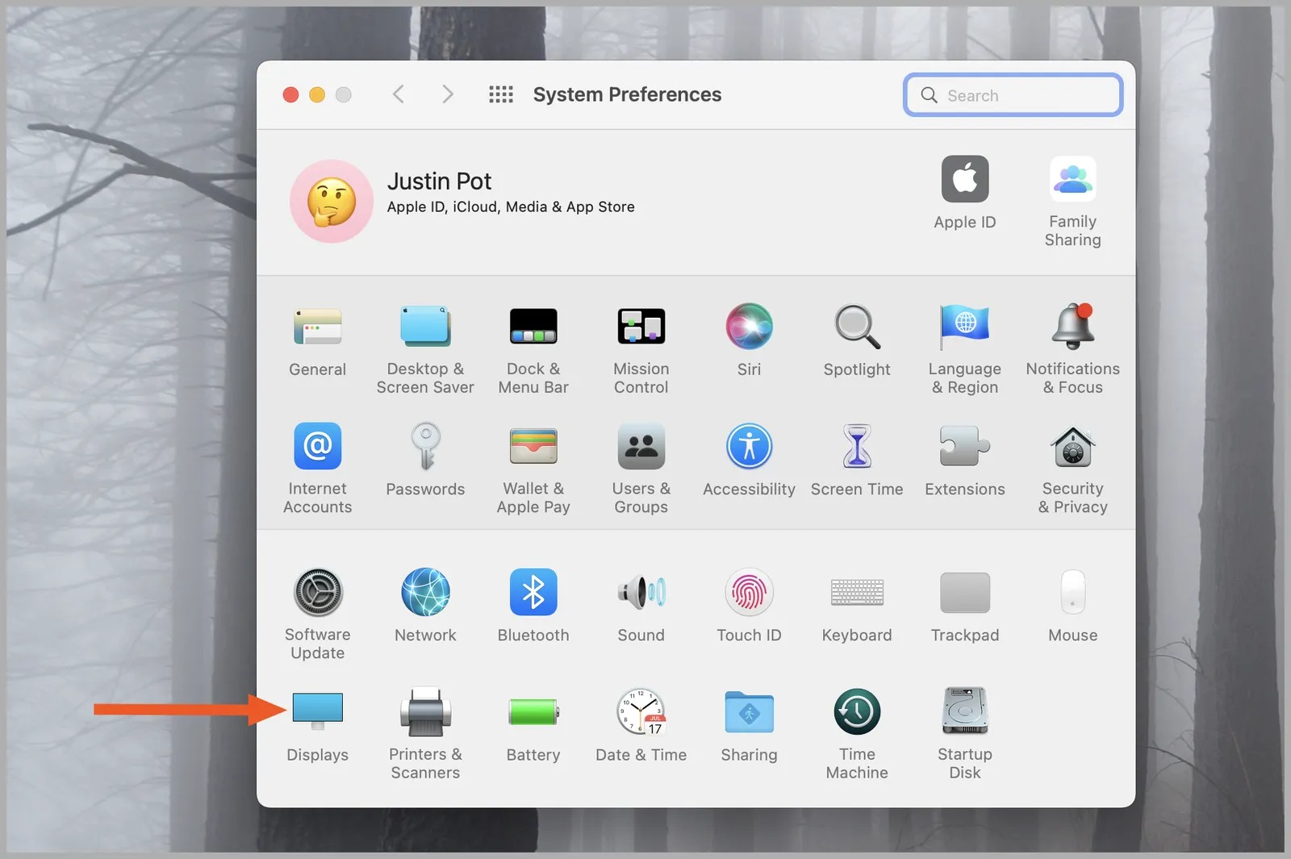Go forward with the right chevron
Viewport: 1291px width, 859px height.
coord(447,94)
